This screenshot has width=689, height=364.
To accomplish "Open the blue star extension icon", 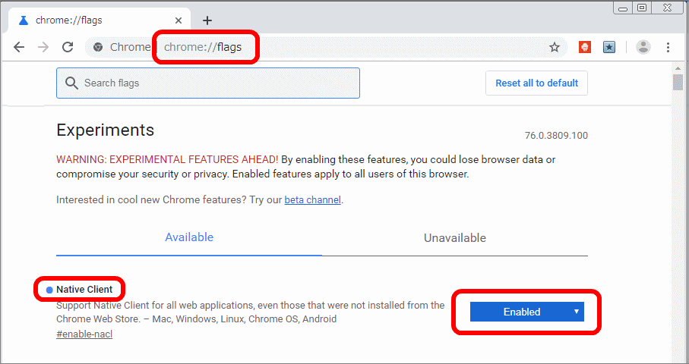I will (x=609, y=47).
